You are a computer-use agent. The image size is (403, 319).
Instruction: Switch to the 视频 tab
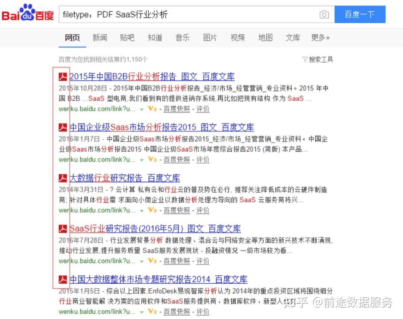[x=237, y=38]
